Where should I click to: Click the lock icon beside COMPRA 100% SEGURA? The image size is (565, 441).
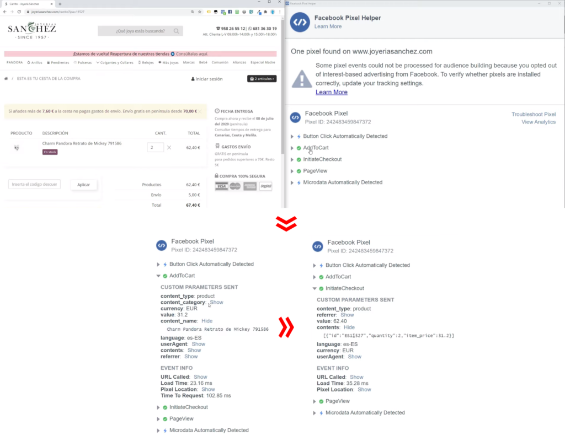click(217, 175)
